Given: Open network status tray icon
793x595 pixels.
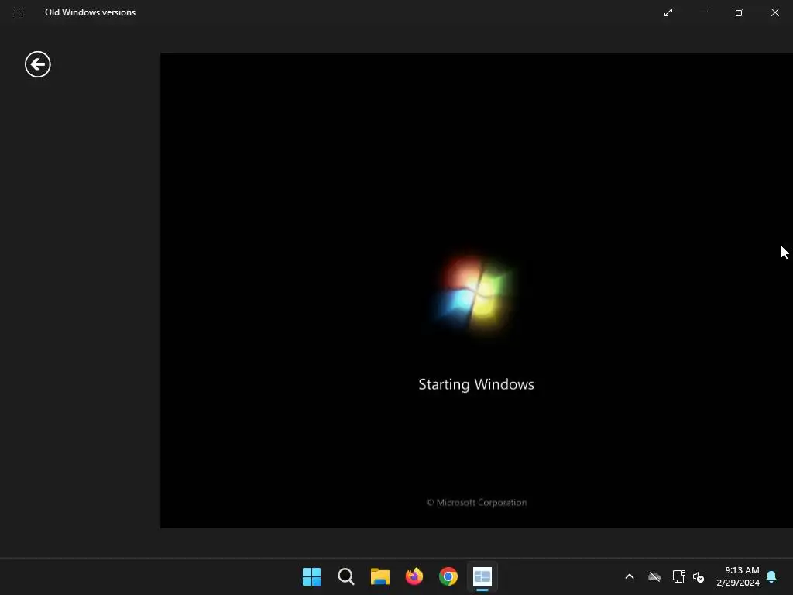Looking at the screenshot, I should click(x=678, y=576).
